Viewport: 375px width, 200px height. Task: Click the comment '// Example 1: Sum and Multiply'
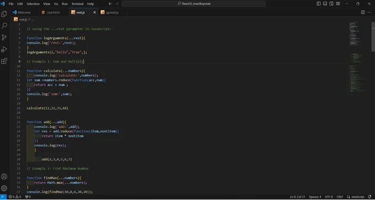coord(55,61)
